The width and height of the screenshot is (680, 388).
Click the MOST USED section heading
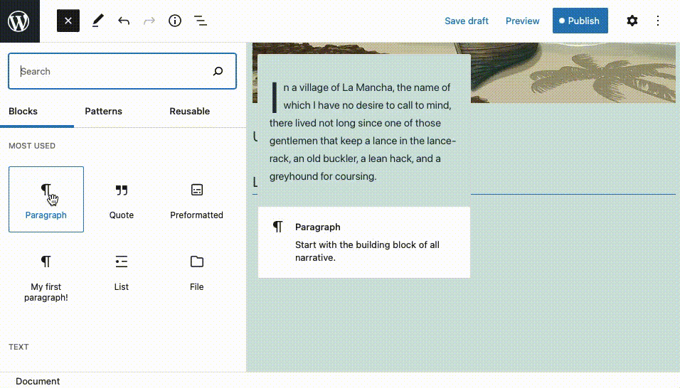point(32,146)
